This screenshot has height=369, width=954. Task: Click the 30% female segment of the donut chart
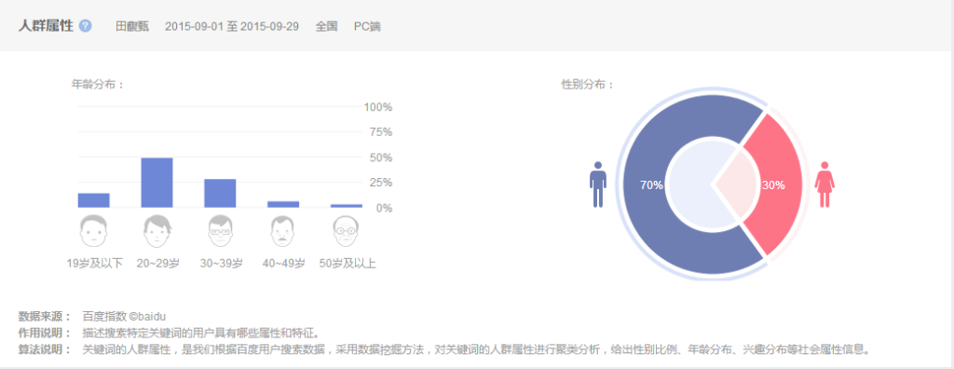(x=773, y=185)
